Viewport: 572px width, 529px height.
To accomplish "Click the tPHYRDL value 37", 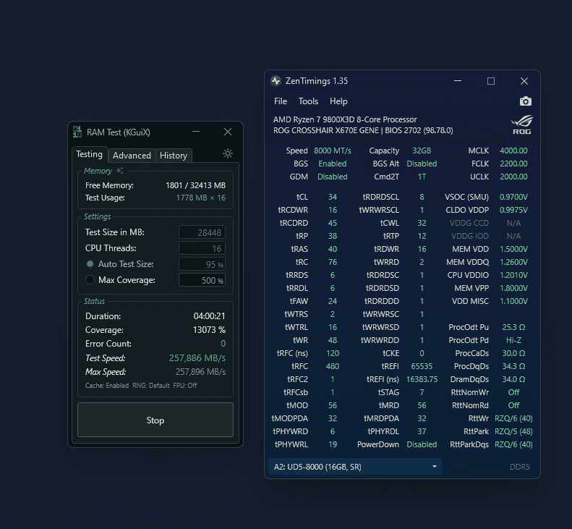I will [422, 431].
